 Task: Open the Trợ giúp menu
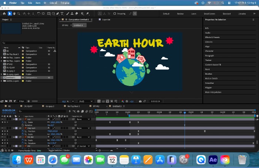pos(65,3)
